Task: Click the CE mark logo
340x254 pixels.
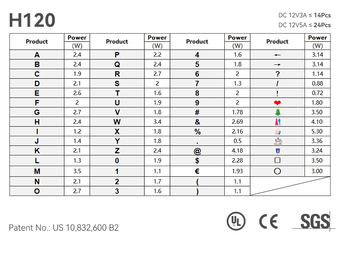Action: coord(268,221)
